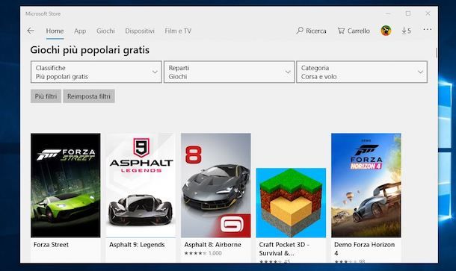
Task: Open the three-dots more menu
Action: [x=427, y=29]
